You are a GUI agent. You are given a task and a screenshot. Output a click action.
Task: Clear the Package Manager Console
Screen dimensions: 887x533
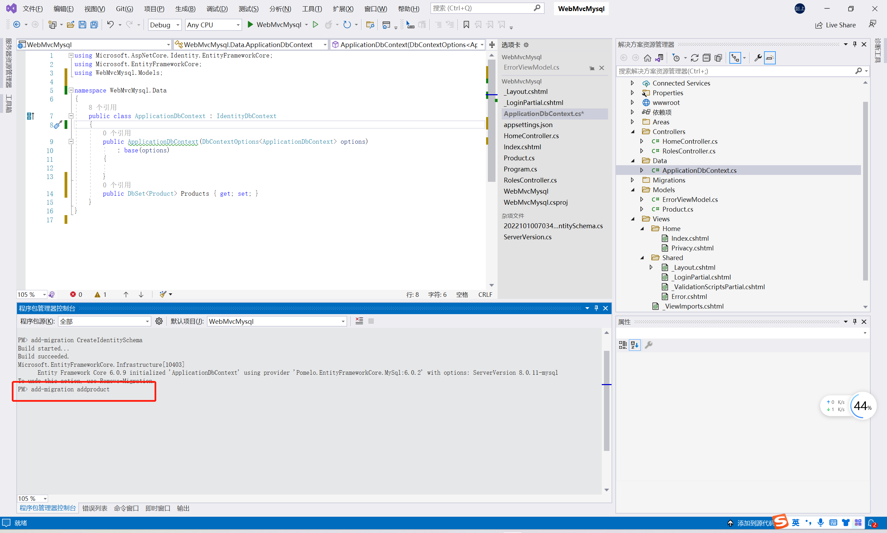click(x=359, y=321)
